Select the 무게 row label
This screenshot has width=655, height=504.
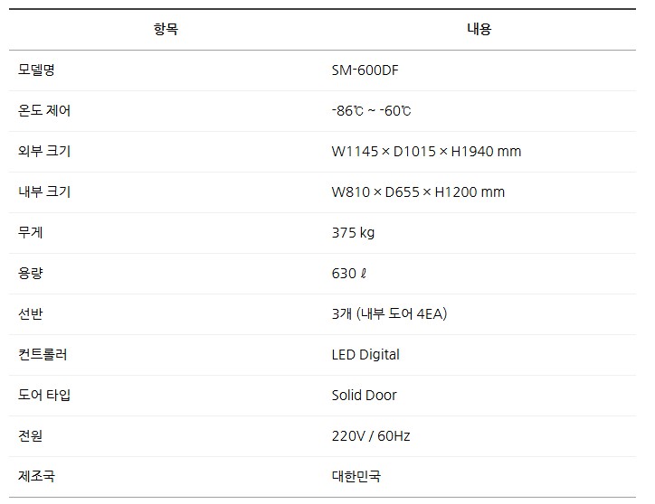coord(31,232)
